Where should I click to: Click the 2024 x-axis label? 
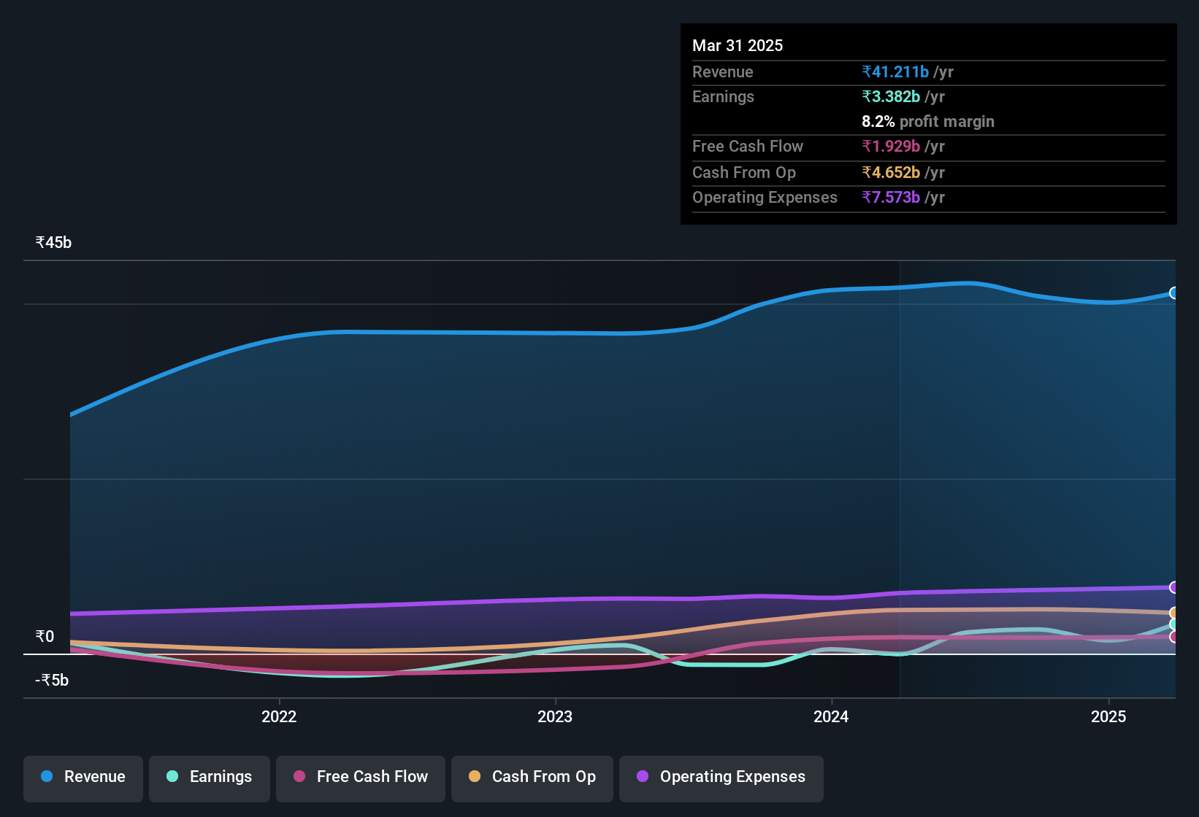tap(831, 716)
